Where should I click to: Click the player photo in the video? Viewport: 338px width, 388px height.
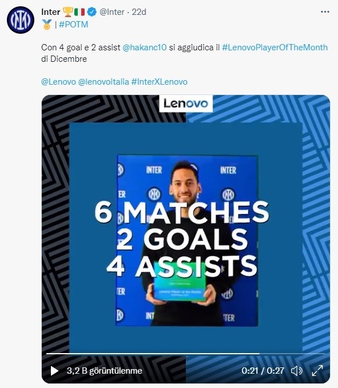(187, 241)
